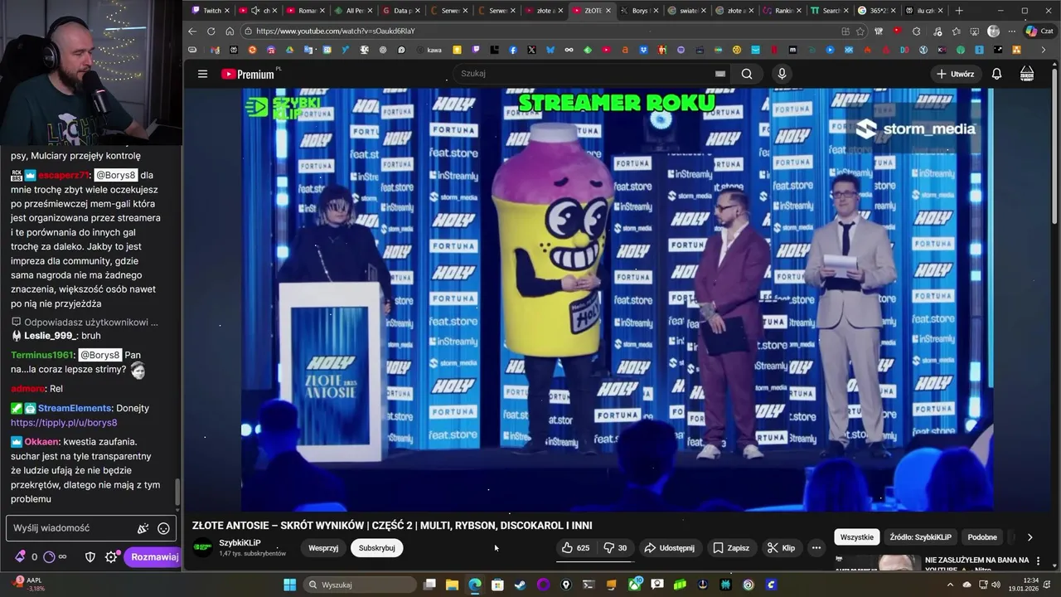
Task: Switch to the 'All Per' browser tab
Action: pyautogui.click(x=355, y=11)
